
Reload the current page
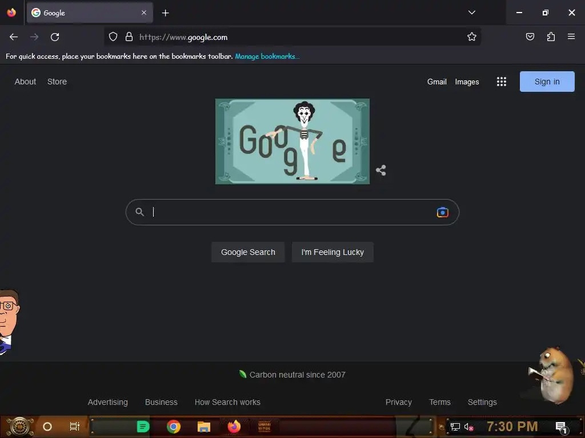pyautogui.click(x=55, y=37)
